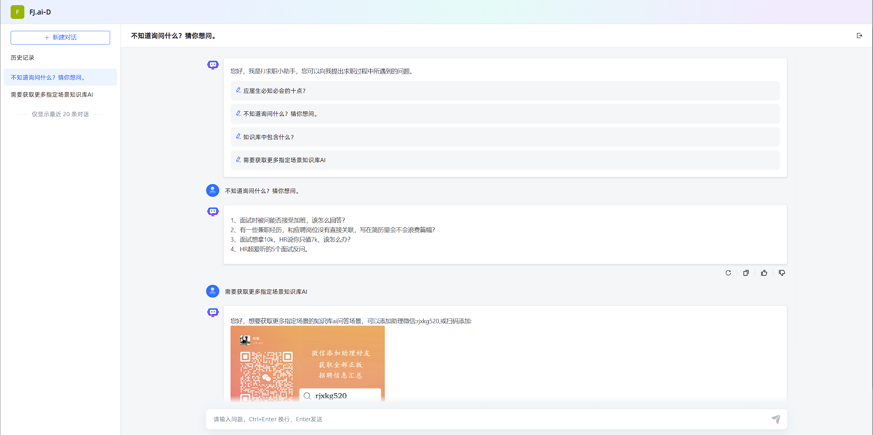Click answer line 面试想拿10k，HR说你只值7k
Image resolution: width=873 pixels, height=435 pixels.
click(291, 240)
